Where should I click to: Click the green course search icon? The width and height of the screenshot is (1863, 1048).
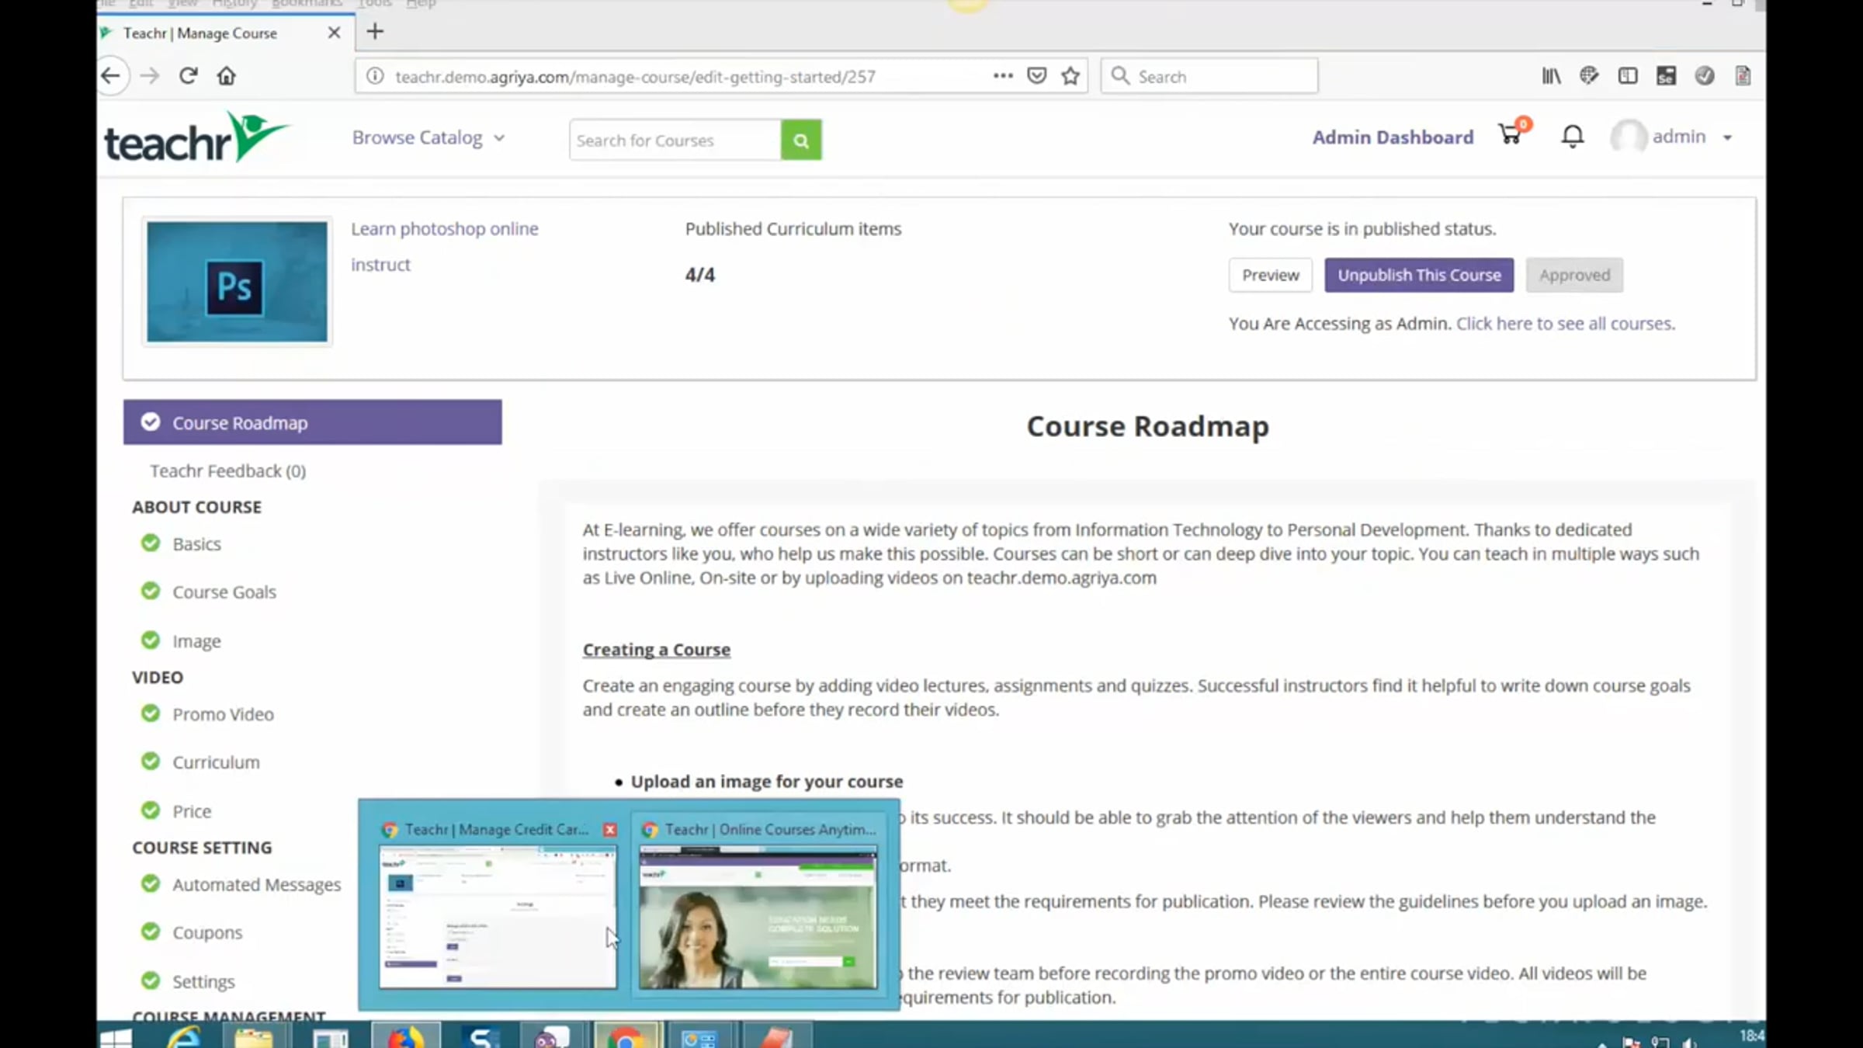pos(800,141)
